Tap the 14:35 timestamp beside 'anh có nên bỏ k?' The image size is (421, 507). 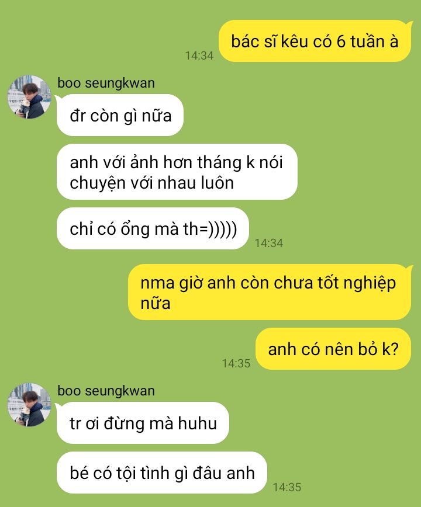coord(236,363)
